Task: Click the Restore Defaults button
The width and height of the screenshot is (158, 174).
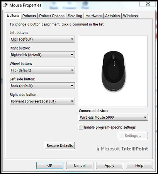Action: [x=60, y=146]
